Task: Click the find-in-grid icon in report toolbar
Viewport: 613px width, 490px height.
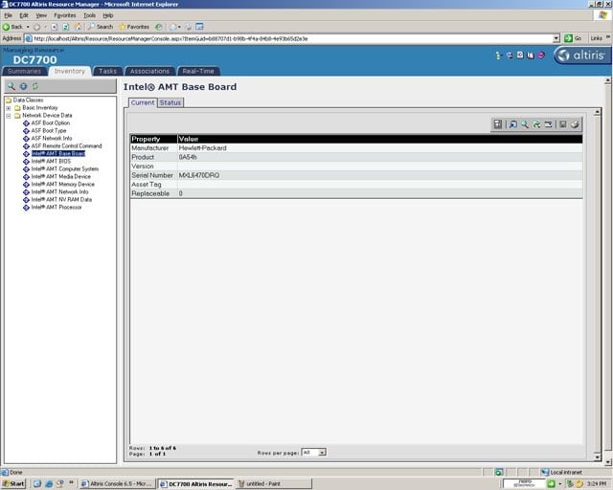Action: pos(513,124)
